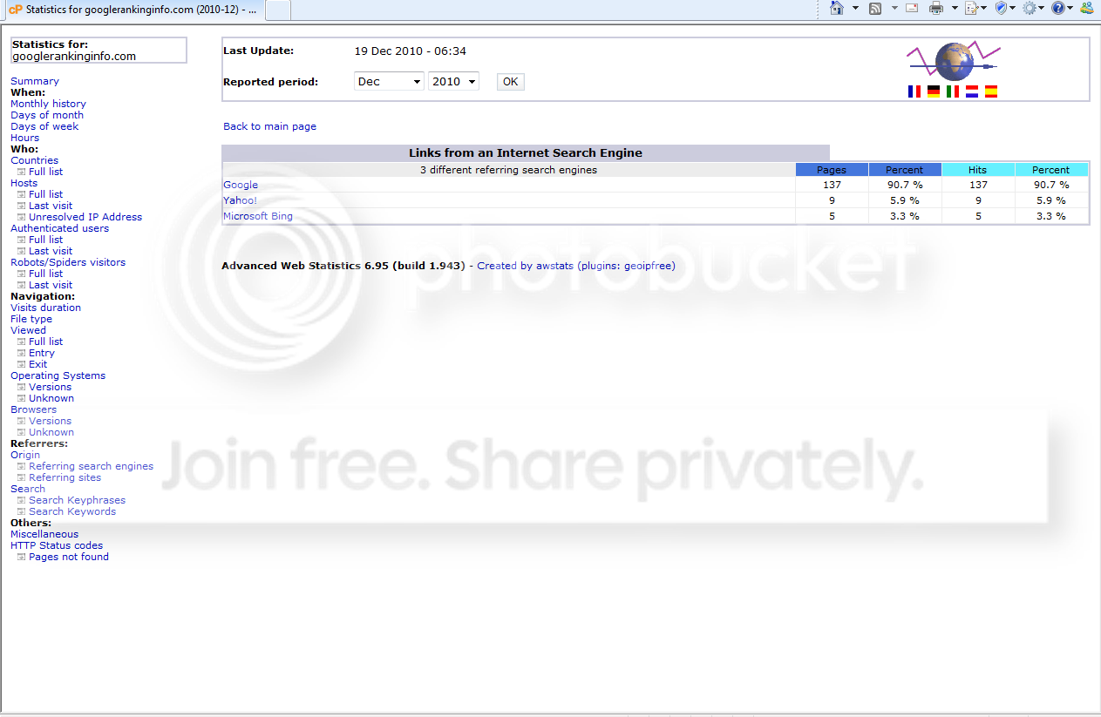Viewport: 1101px width, 717px height.
Task: Follow the Back to main page link
Action: [x=269, y=126]
